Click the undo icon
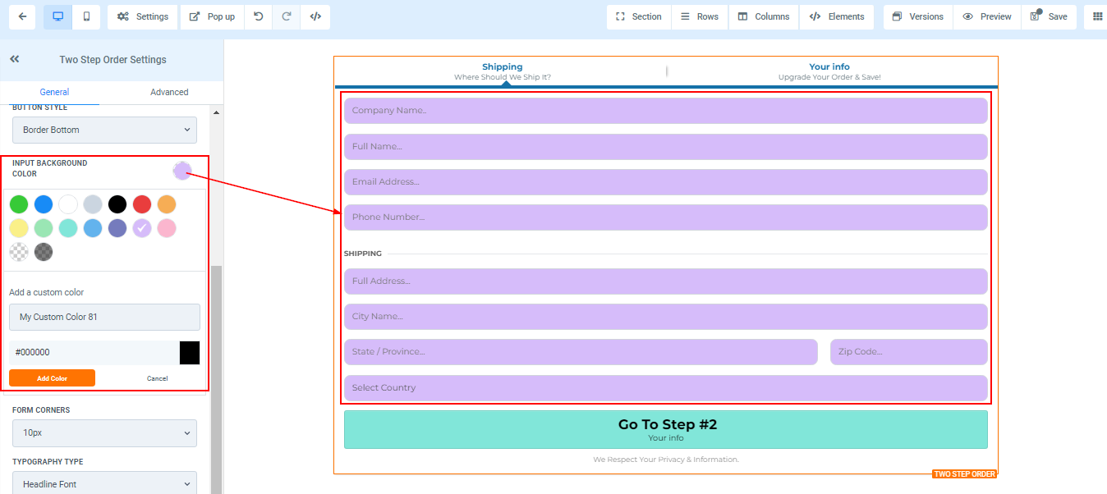This screenshot has width=1107, height=494. [259, 16]
